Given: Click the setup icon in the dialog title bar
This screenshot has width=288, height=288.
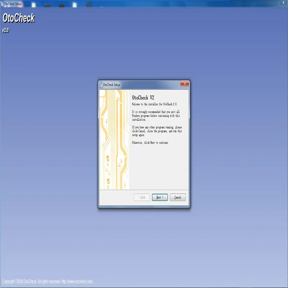Looking at the screenshot, I should tap(101, 85).
